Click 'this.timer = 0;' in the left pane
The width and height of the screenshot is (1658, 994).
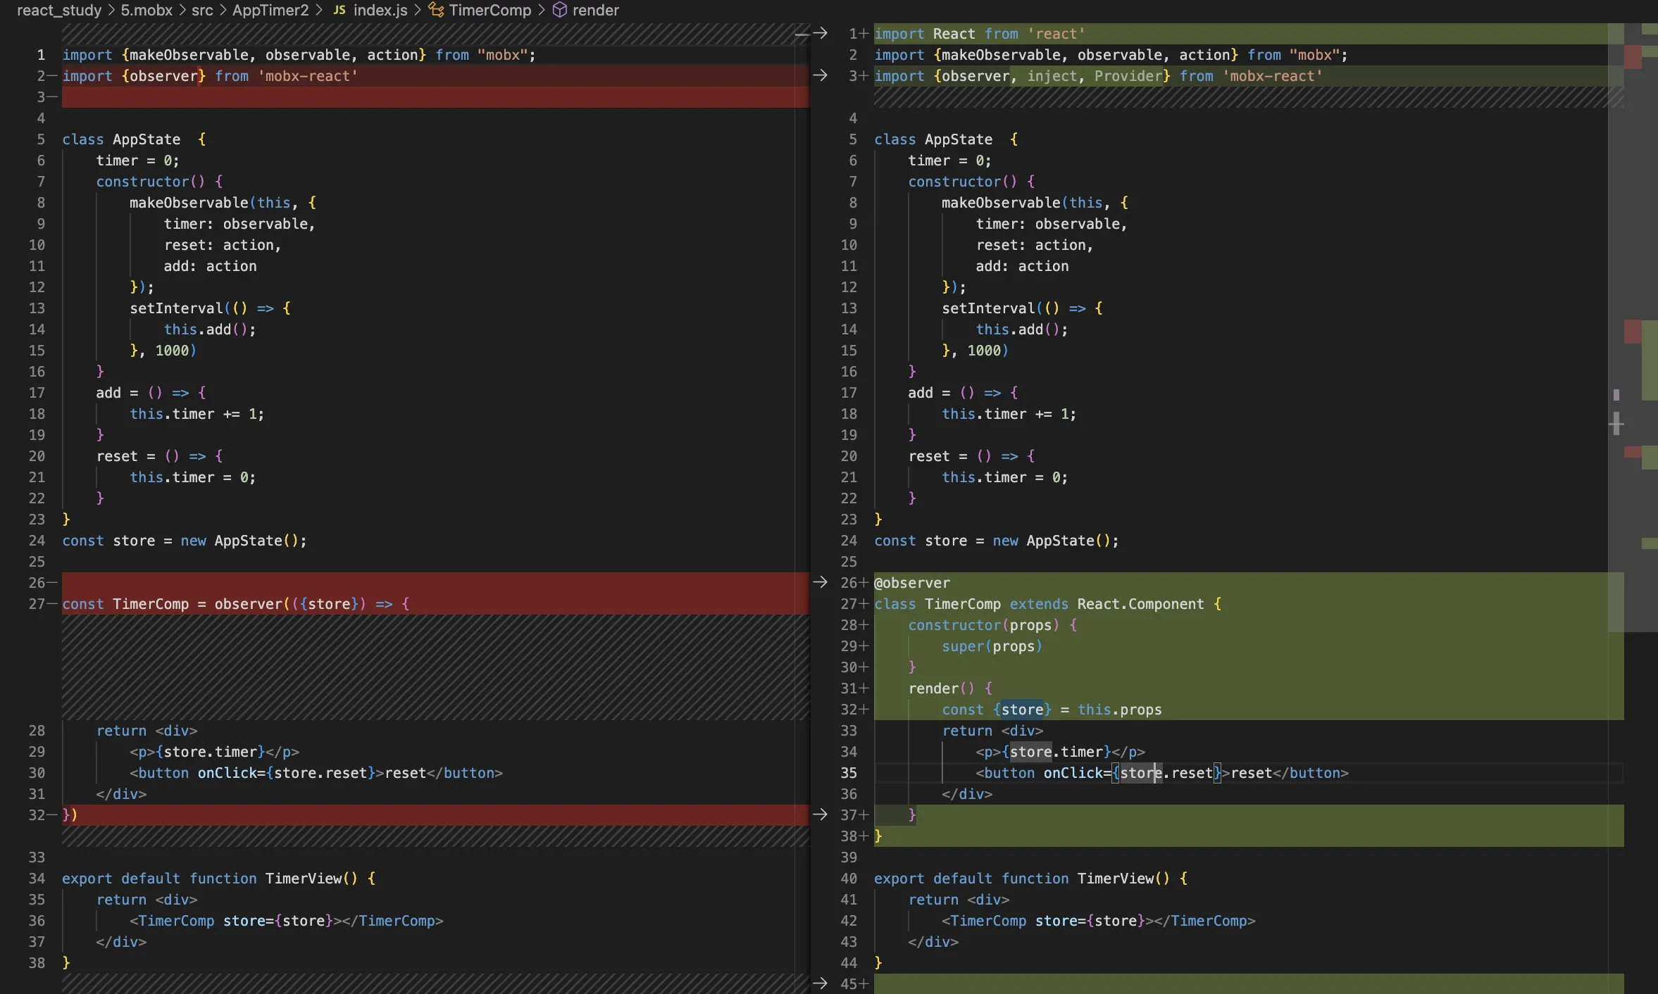coord(193,477)
